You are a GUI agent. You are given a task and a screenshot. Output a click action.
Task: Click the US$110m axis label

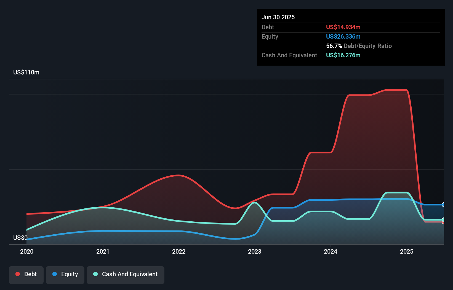(26, 72)
